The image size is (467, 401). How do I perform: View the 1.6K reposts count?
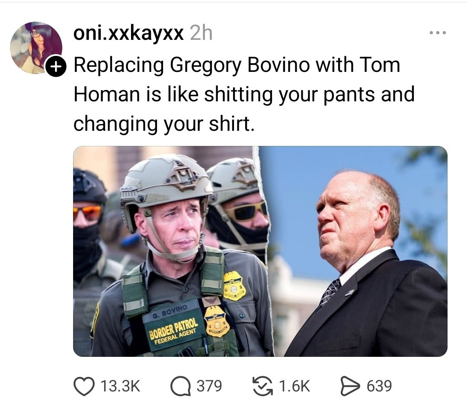[294, 386]
